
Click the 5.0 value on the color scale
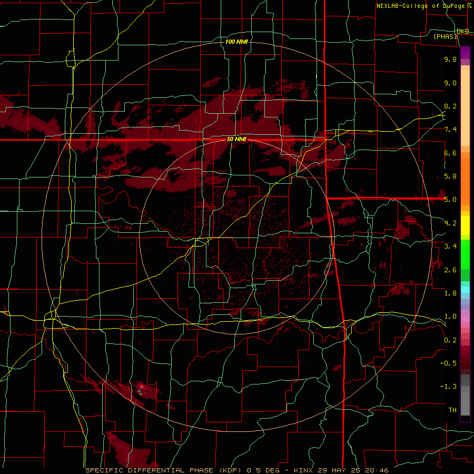[450, 200]
